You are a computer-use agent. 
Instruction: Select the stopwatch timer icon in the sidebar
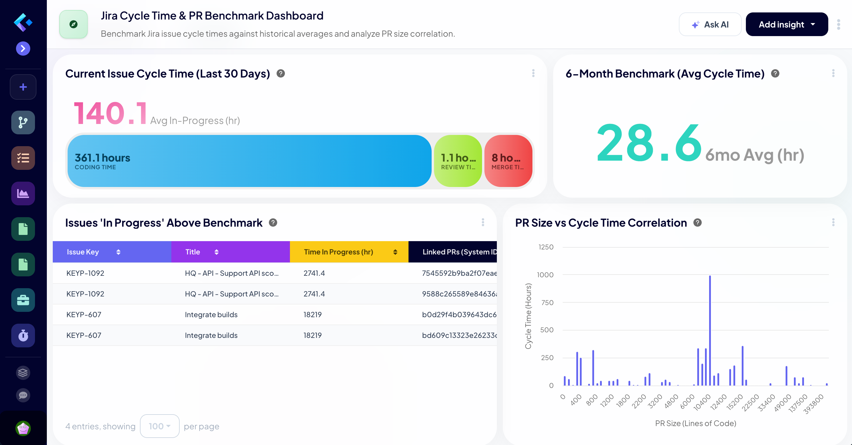(x=23, y=336)
